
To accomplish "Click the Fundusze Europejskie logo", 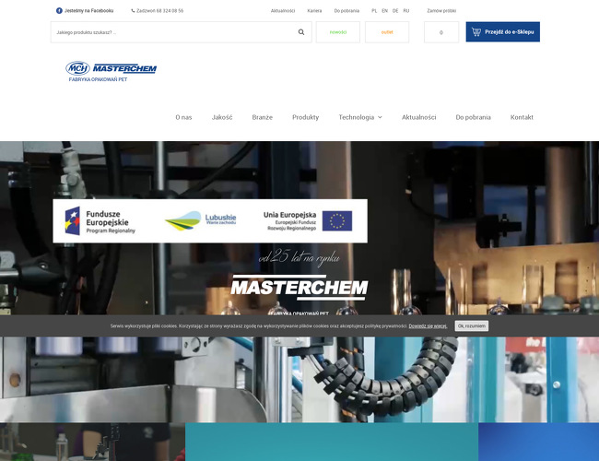I will point(100,221).
